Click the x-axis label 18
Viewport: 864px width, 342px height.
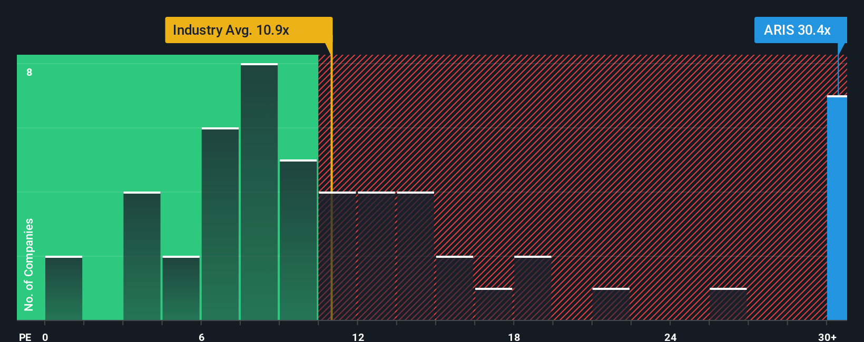[514, 337]
